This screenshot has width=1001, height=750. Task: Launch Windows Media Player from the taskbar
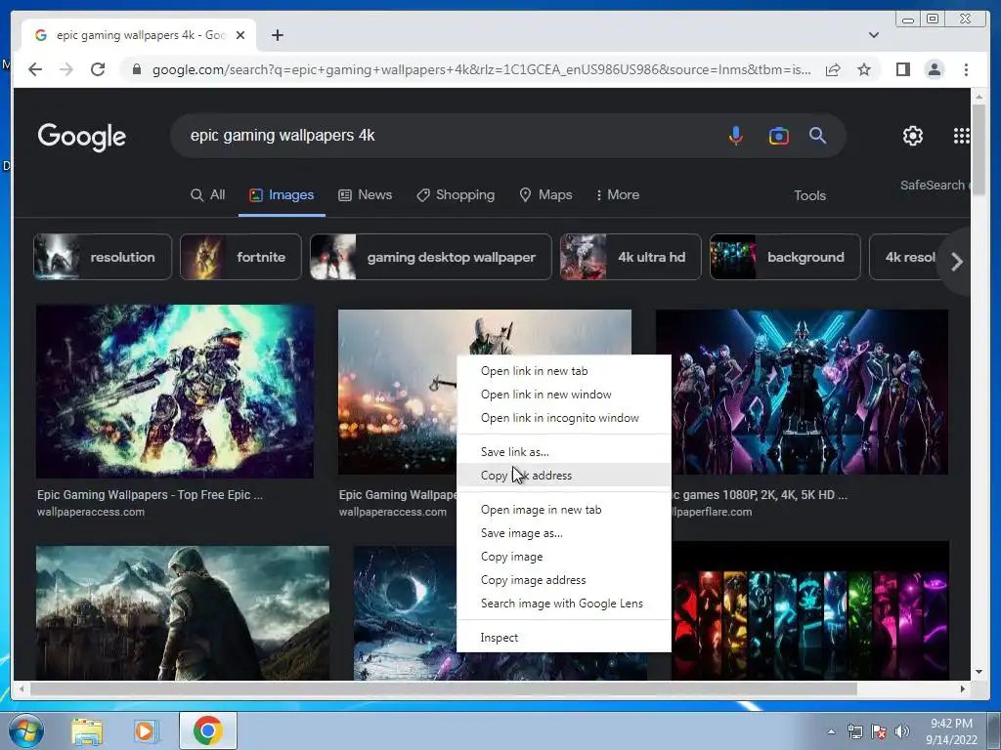(145, 731)
